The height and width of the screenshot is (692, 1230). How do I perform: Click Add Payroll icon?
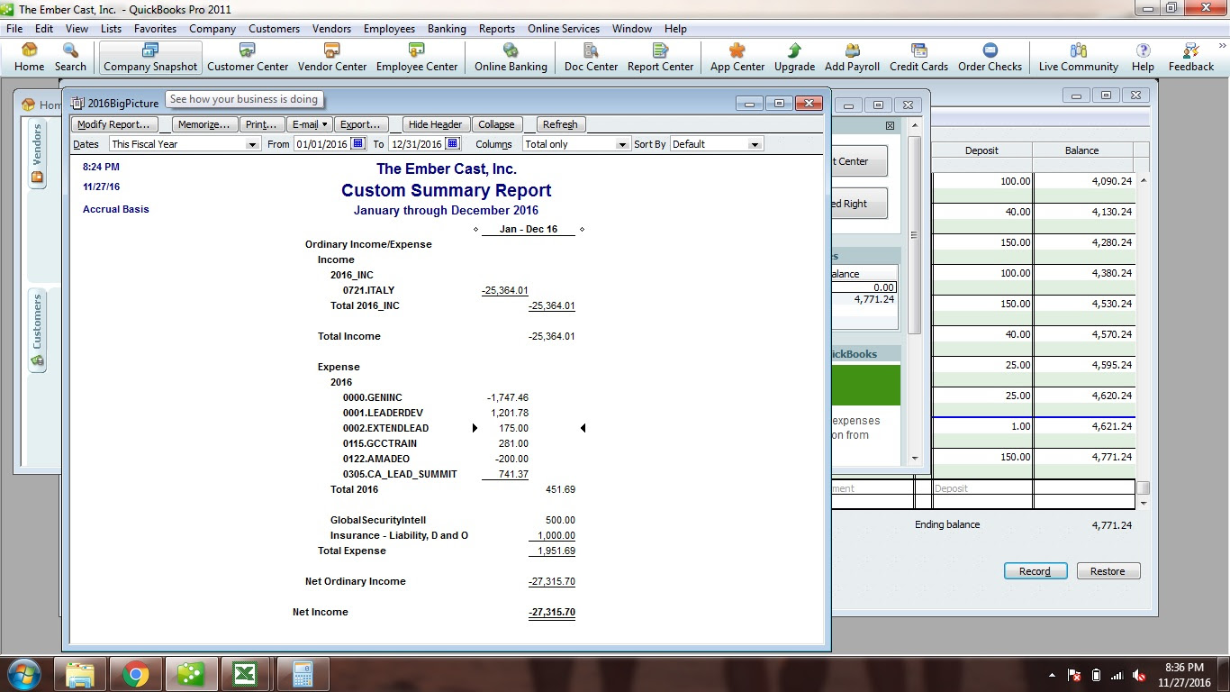point(852,58)
